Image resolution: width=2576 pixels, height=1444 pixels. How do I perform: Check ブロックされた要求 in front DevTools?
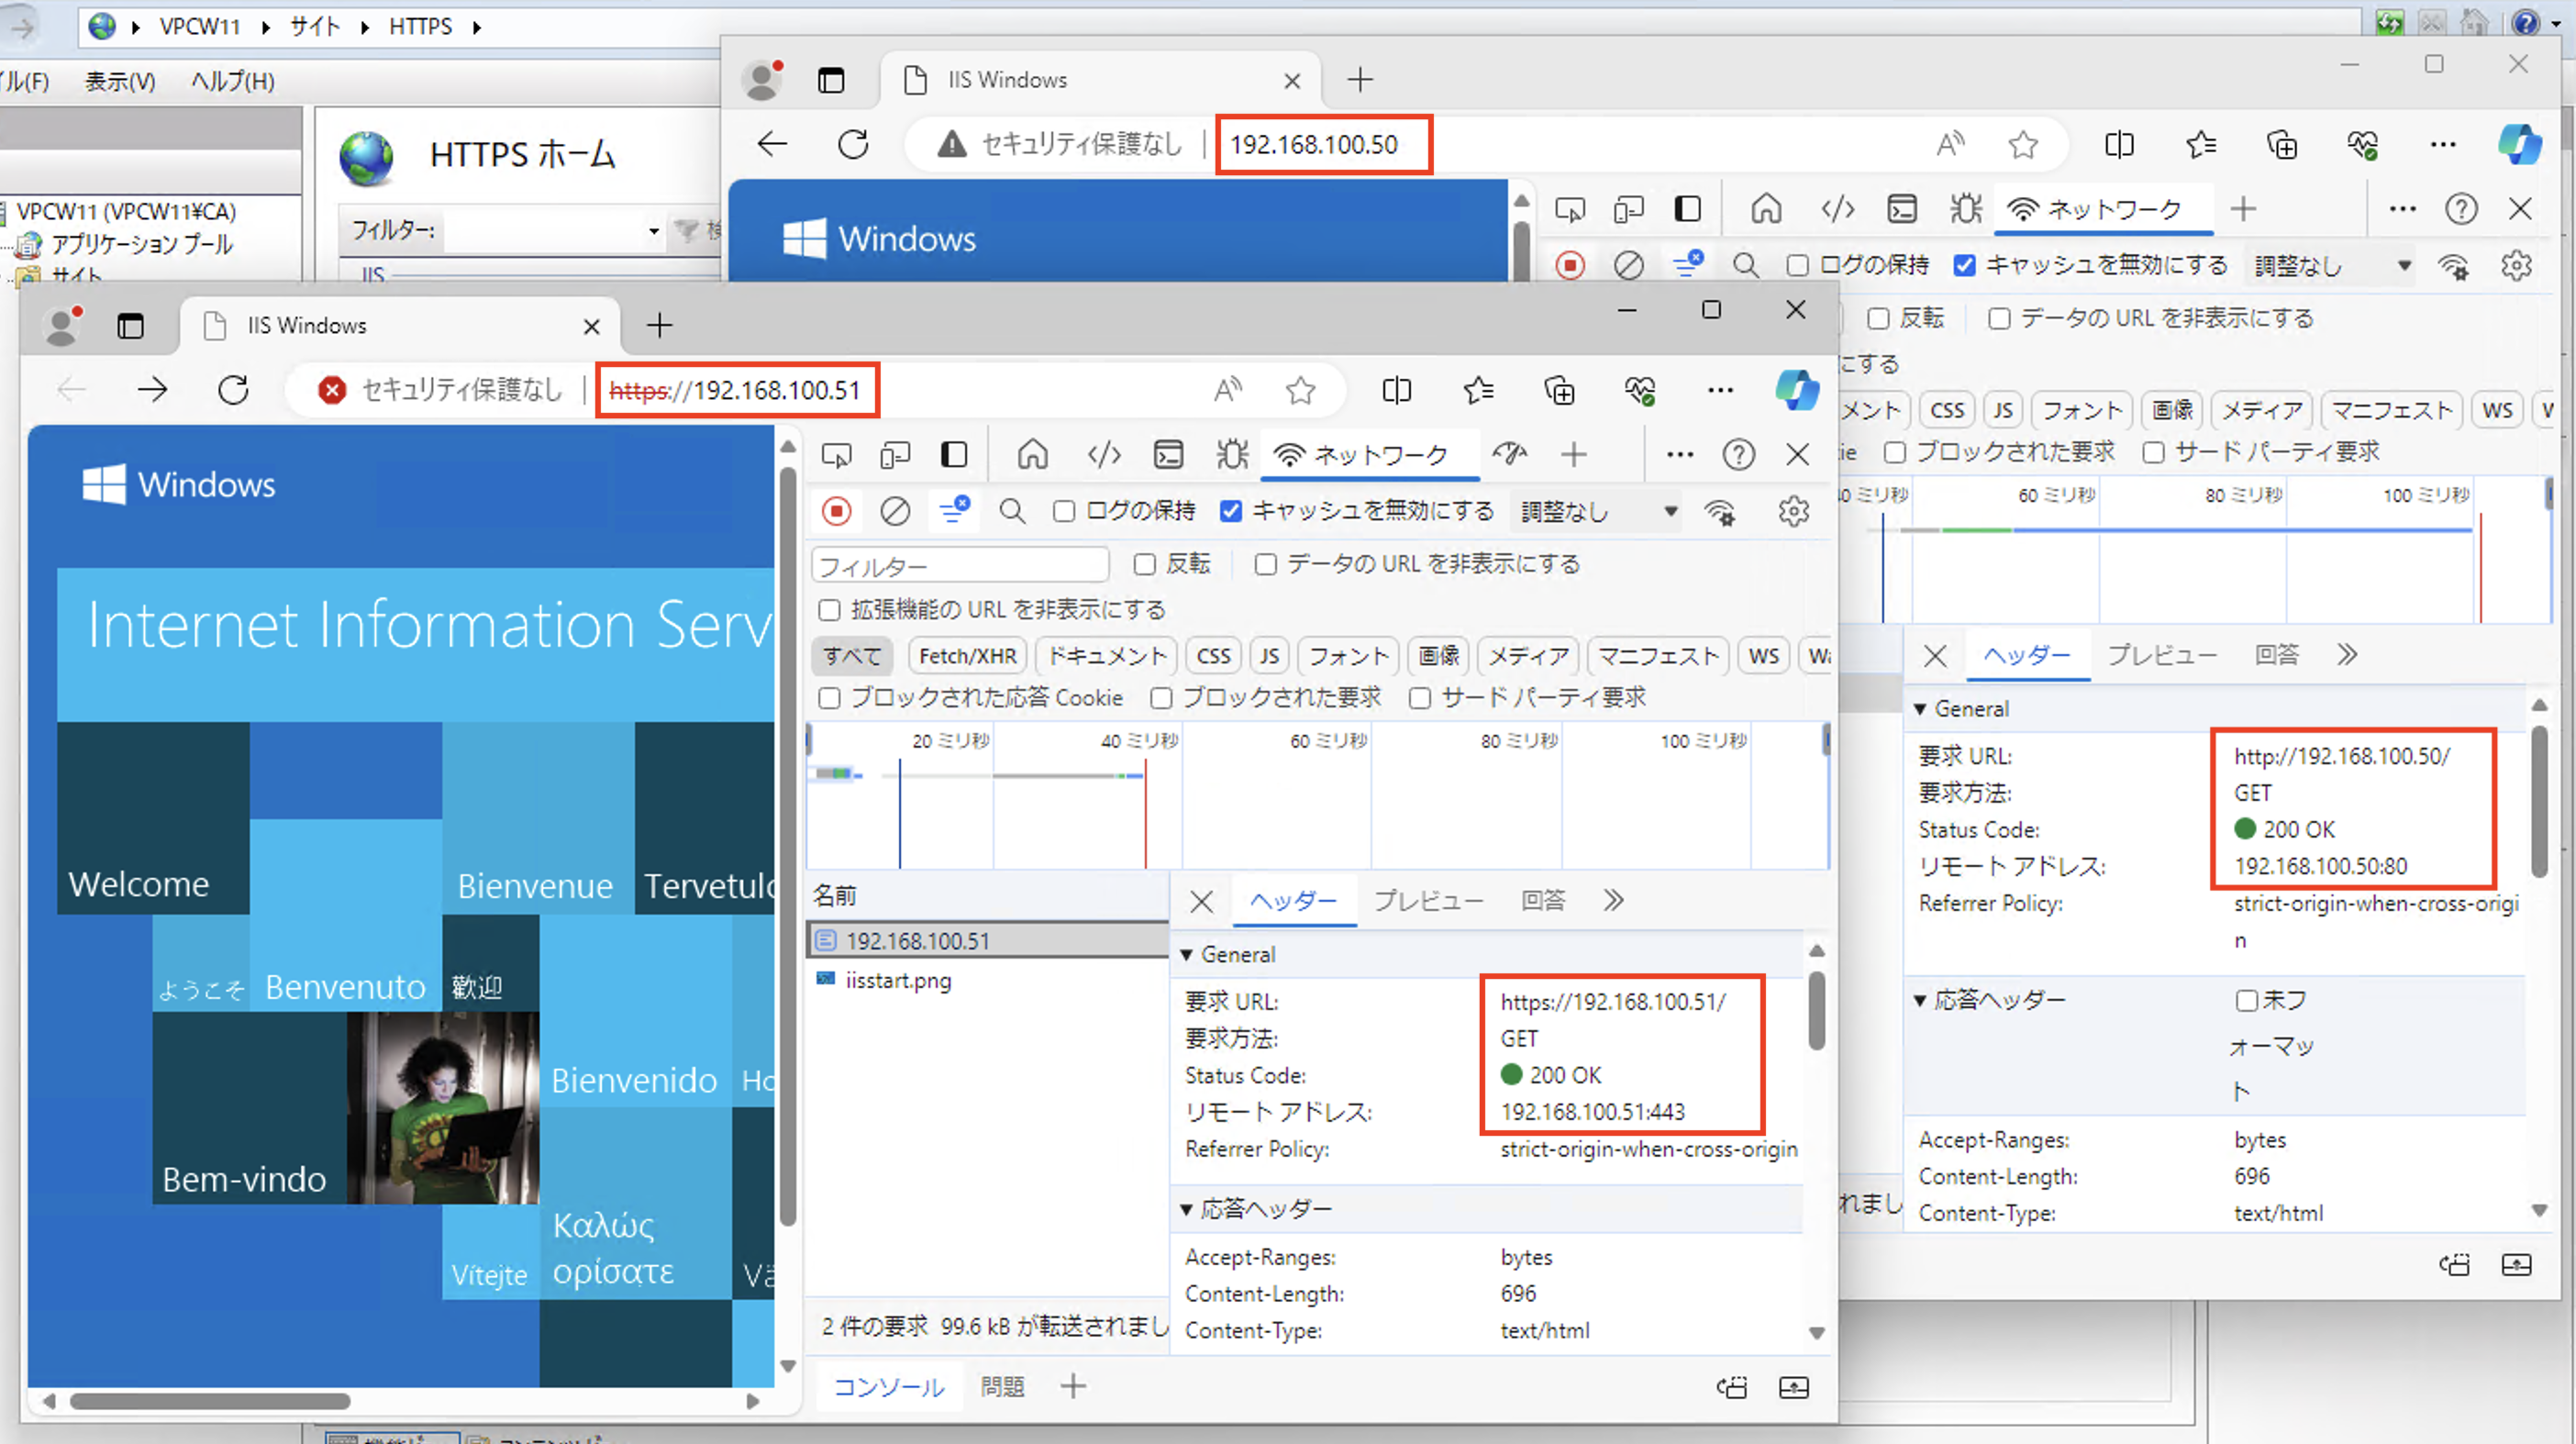1161,698
